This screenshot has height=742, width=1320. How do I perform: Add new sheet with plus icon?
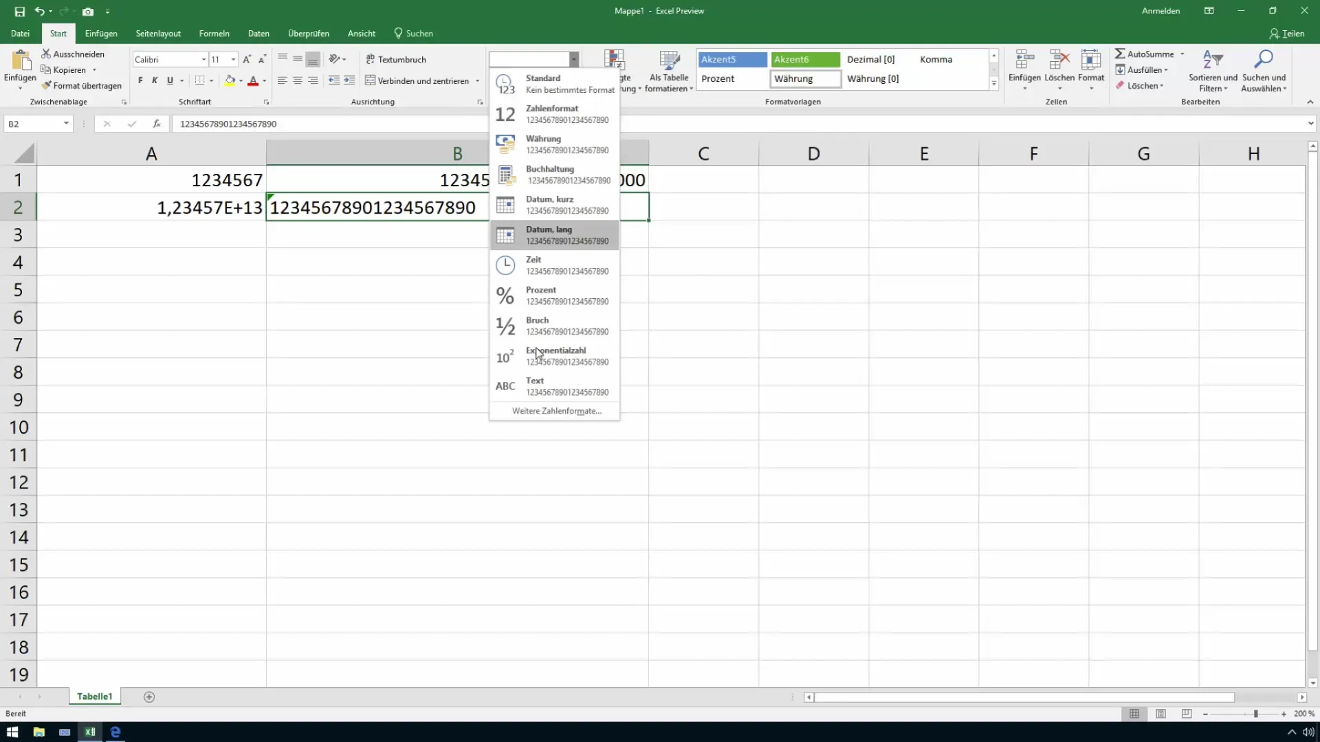[149, 697]
